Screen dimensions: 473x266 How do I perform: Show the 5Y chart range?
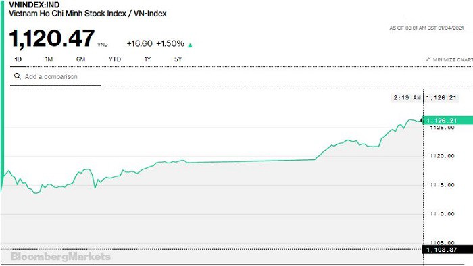tap(178, 59)
